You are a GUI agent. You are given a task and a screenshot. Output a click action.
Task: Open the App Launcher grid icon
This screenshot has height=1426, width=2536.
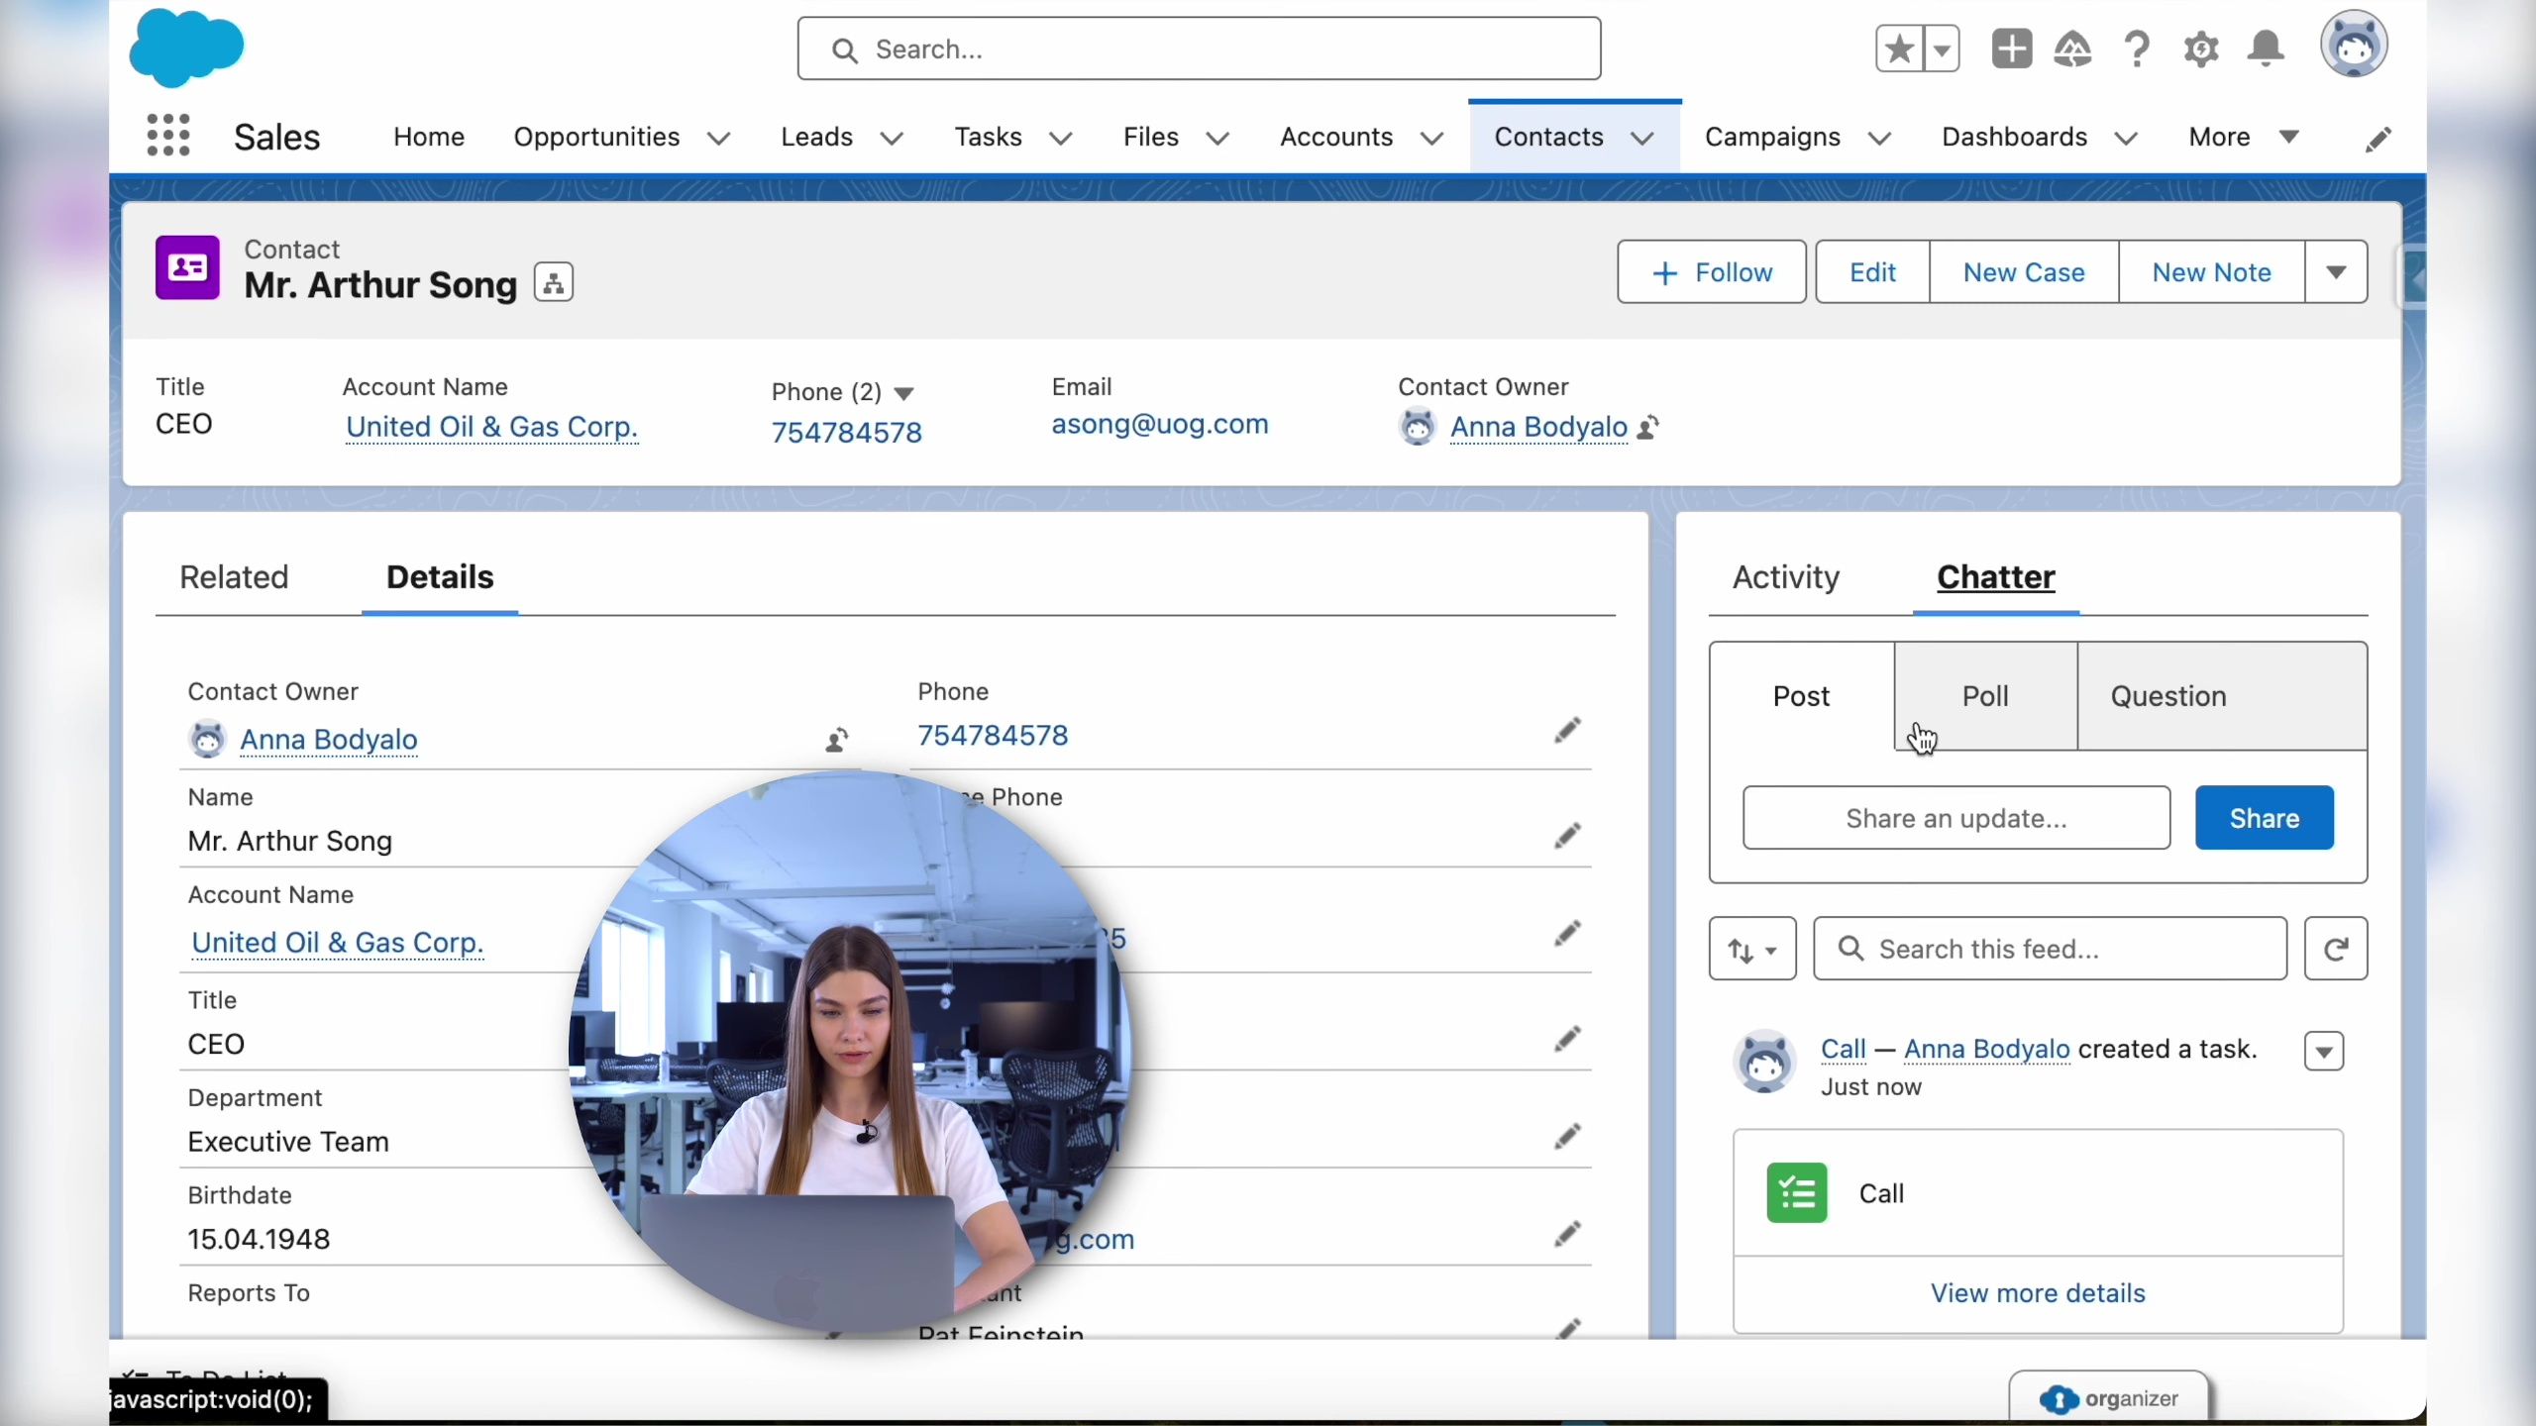tap(167, 136)
